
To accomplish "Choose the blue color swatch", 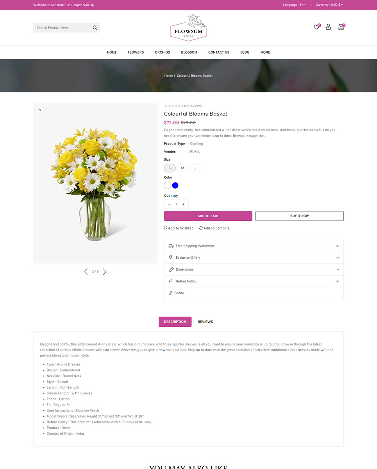I will coord(175,185).
